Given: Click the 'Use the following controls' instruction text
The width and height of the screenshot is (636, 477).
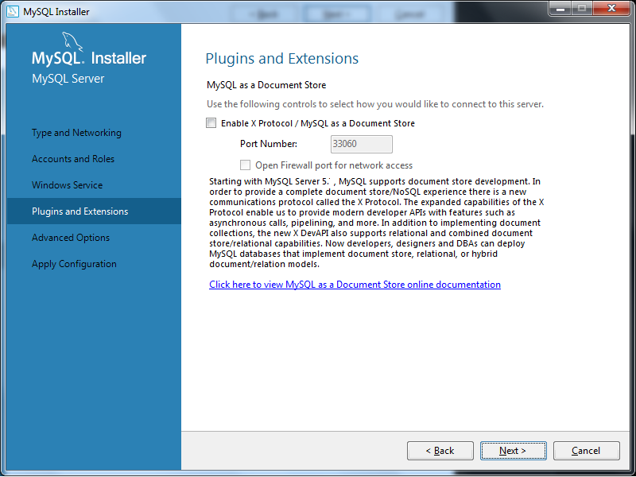Looking at the screenshot, I should pyautogui.click(x=375, y=104).
